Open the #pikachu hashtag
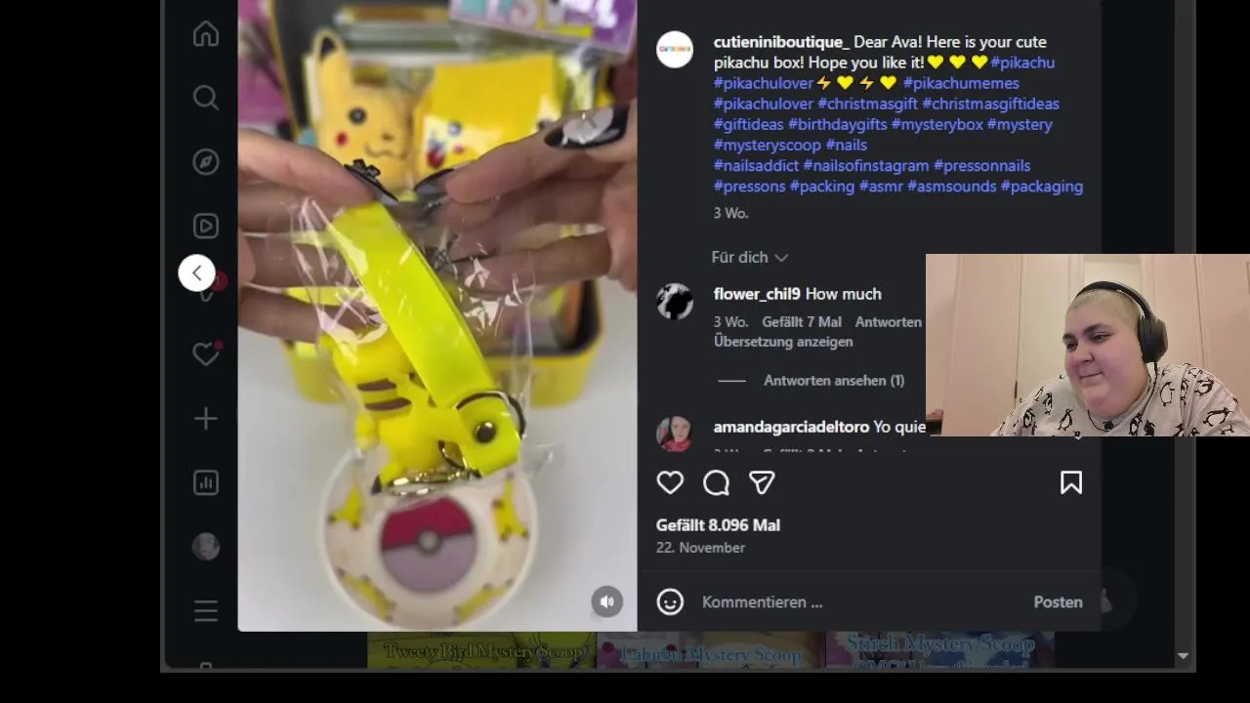This screenshot has width=1250, height=703. (x=1022, y=62)
